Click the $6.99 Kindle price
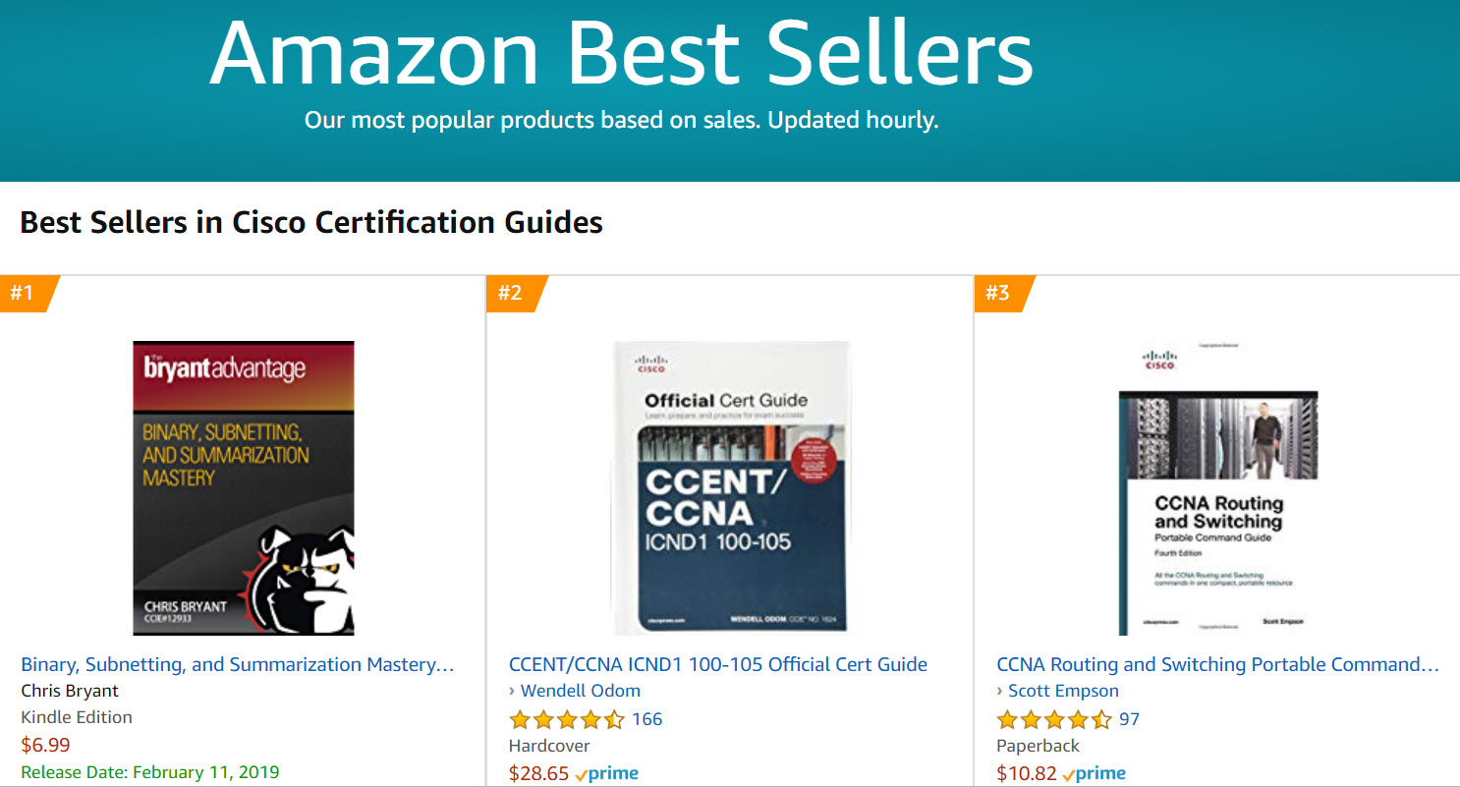 45,745
